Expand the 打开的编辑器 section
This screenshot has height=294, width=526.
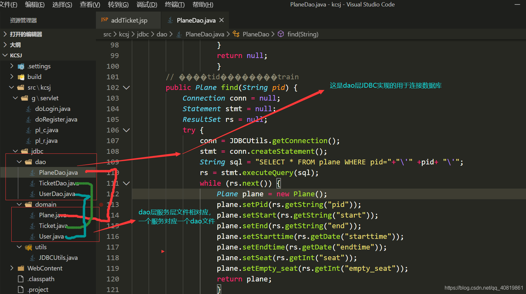[x=26, y=34]
